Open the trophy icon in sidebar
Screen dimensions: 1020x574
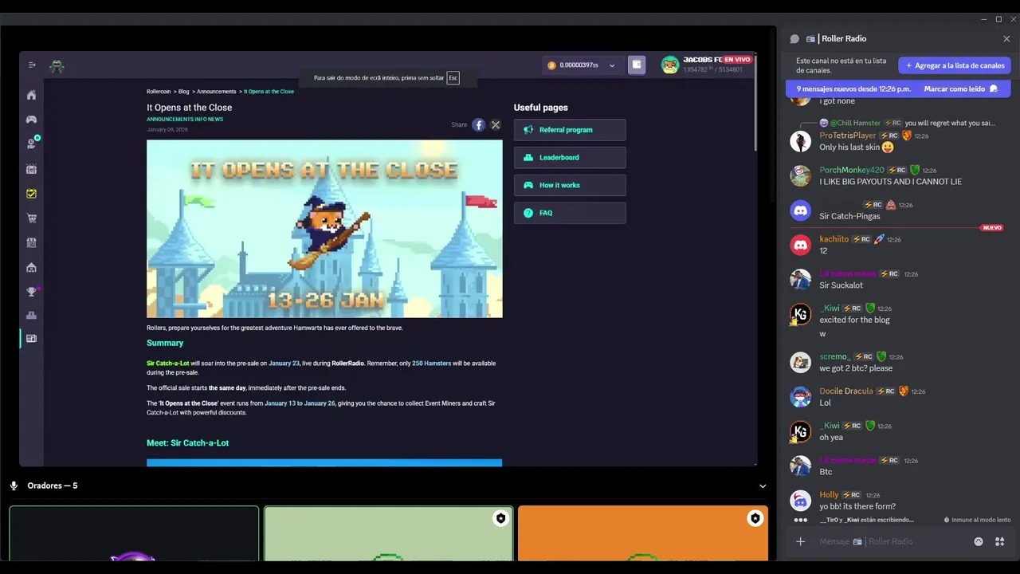point(32,291)
